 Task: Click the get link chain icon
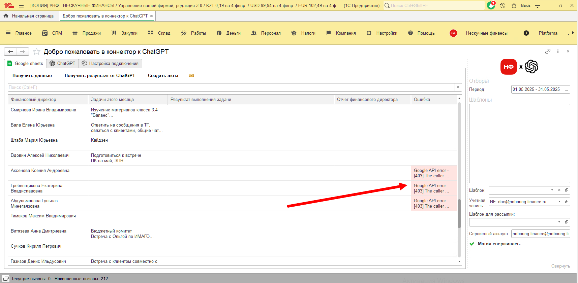tap(548, 51)
